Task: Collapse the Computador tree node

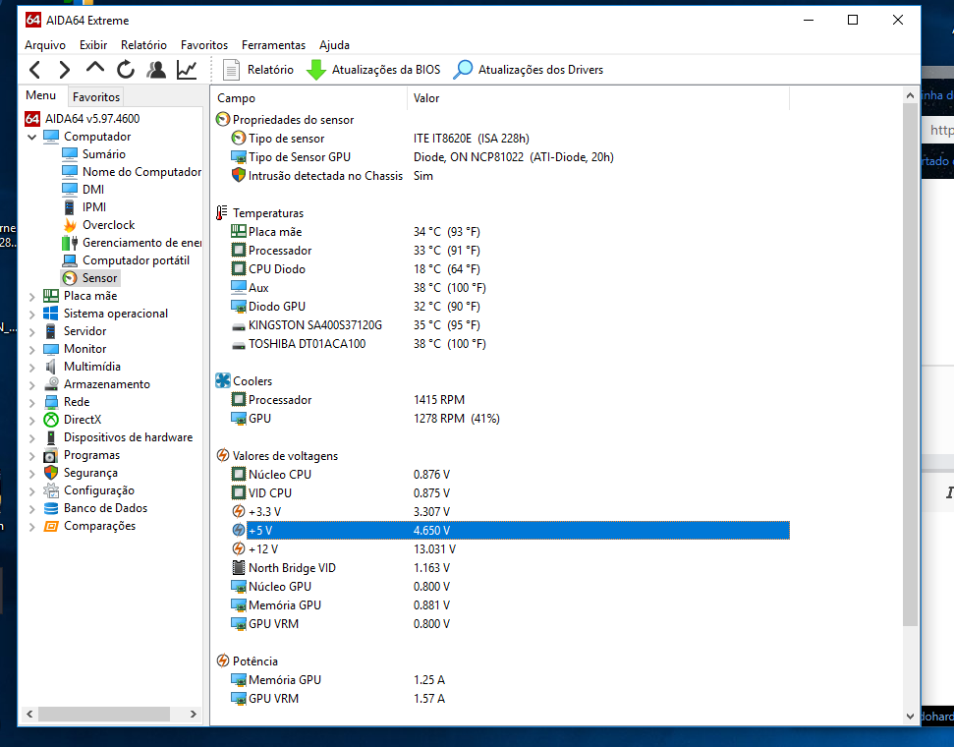Action: (32, 137)
